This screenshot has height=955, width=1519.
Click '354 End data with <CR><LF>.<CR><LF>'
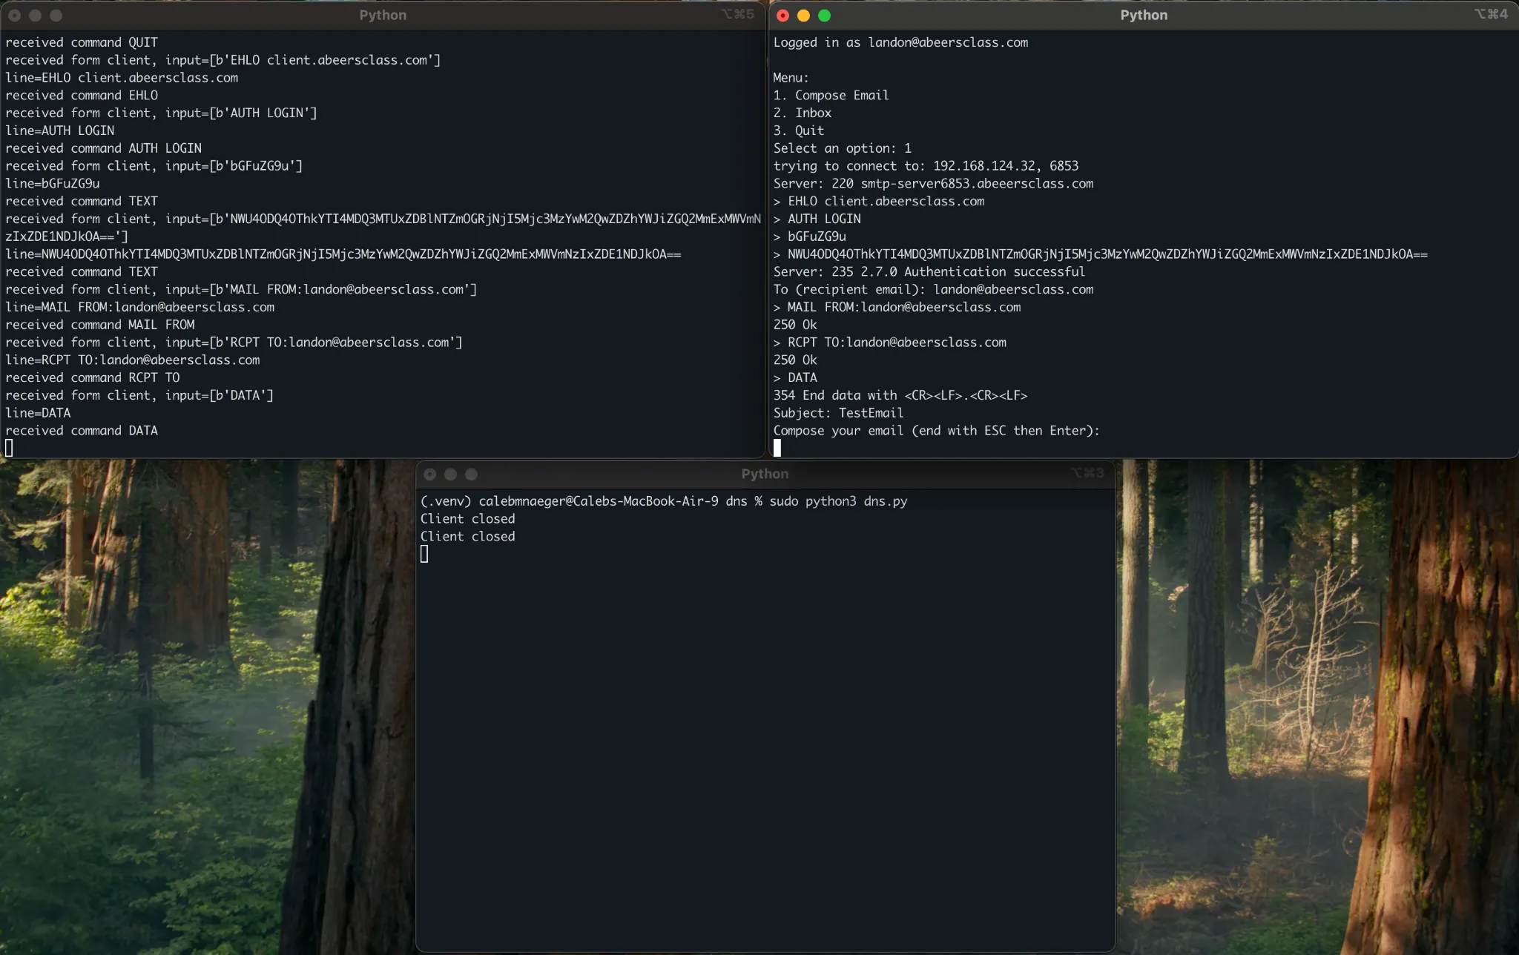pyautogui.click(x=900, y=396)
